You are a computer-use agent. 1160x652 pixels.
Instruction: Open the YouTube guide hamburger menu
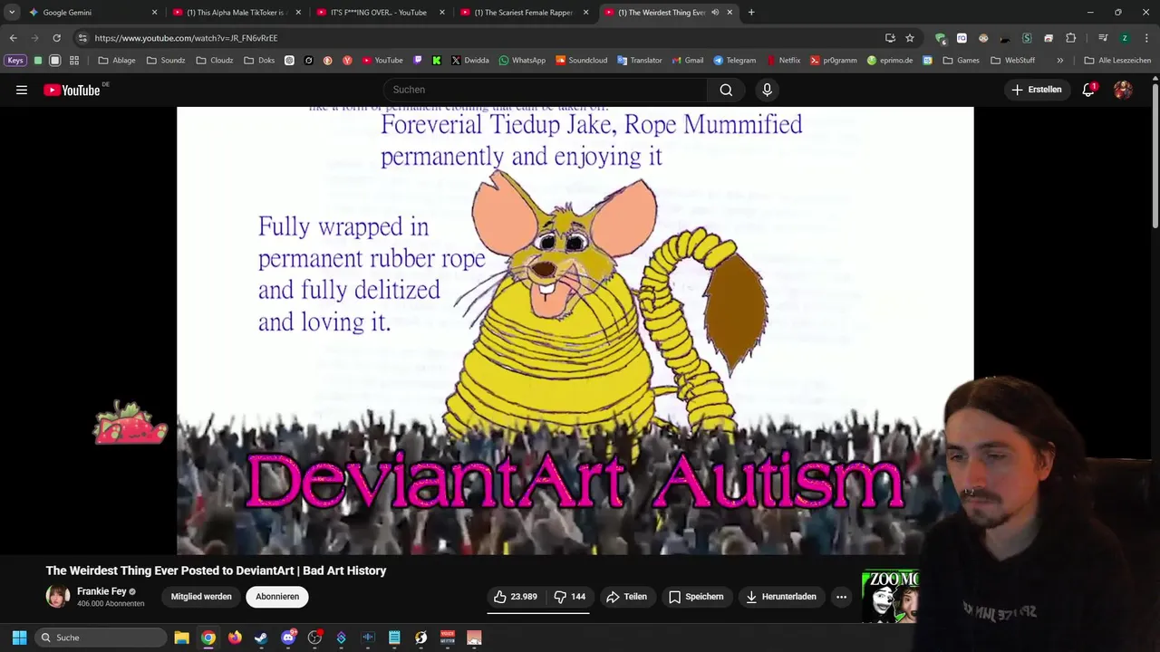pyautogui.click(x=22, y=90)
